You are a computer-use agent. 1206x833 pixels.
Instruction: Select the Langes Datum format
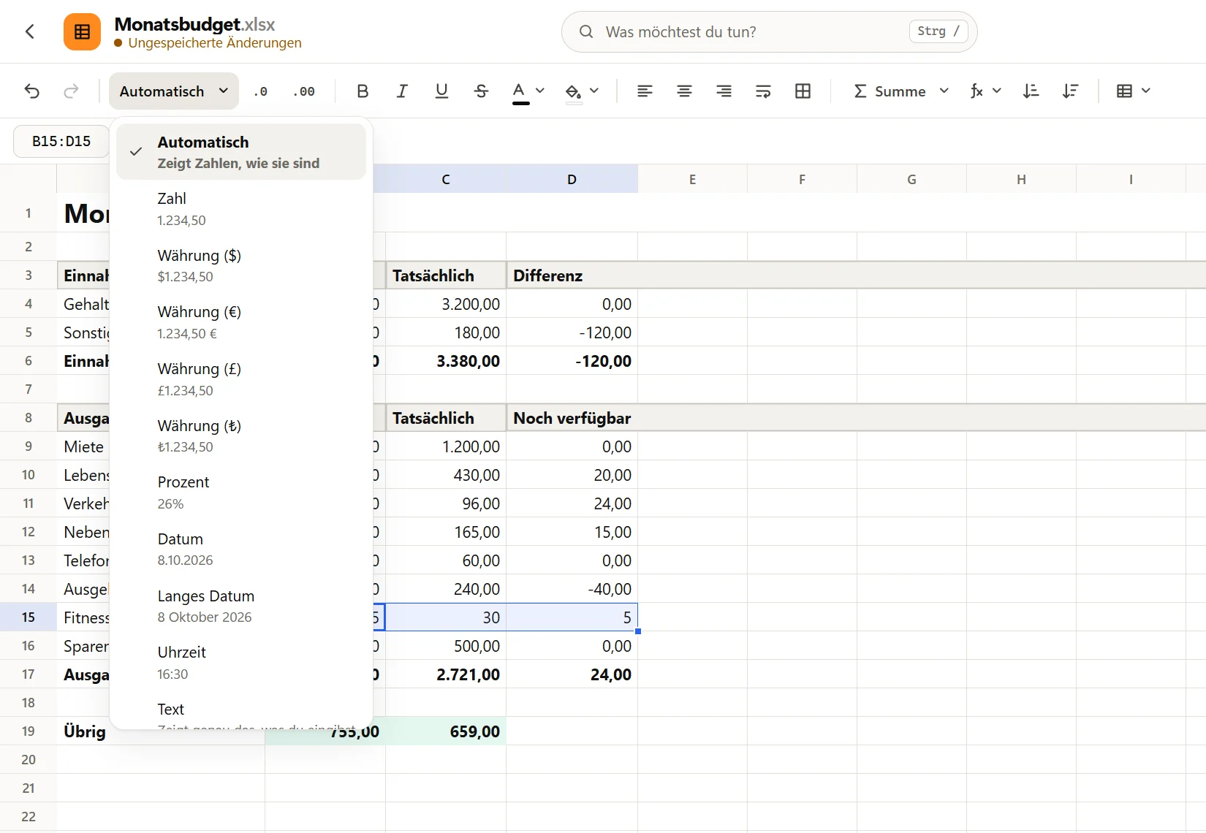point(241,606)
